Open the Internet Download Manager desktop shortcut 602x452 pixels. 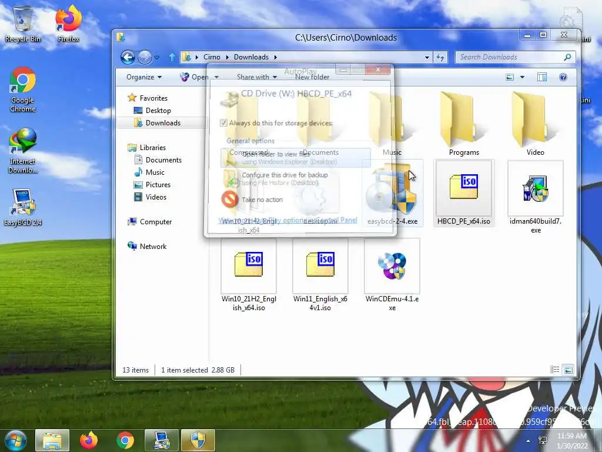23,151
